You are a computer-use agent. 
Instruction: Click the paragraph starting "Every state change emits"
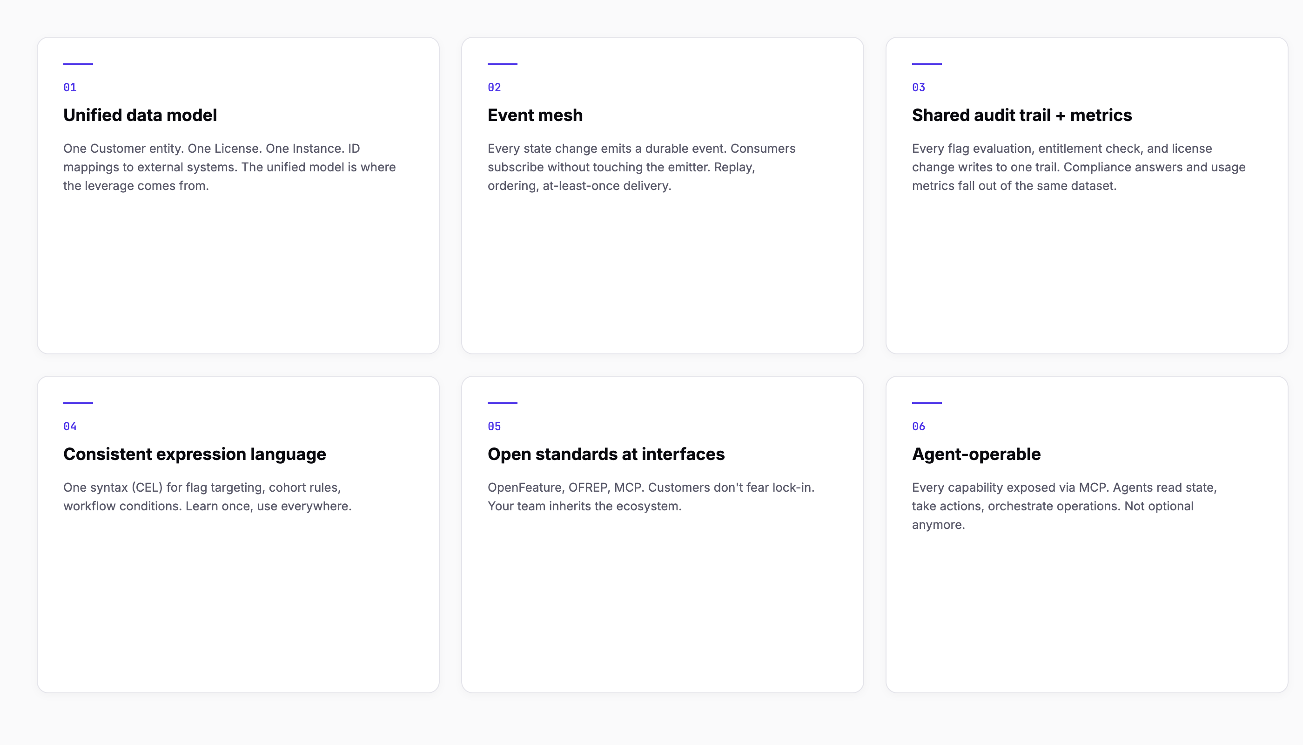[641, 167]
